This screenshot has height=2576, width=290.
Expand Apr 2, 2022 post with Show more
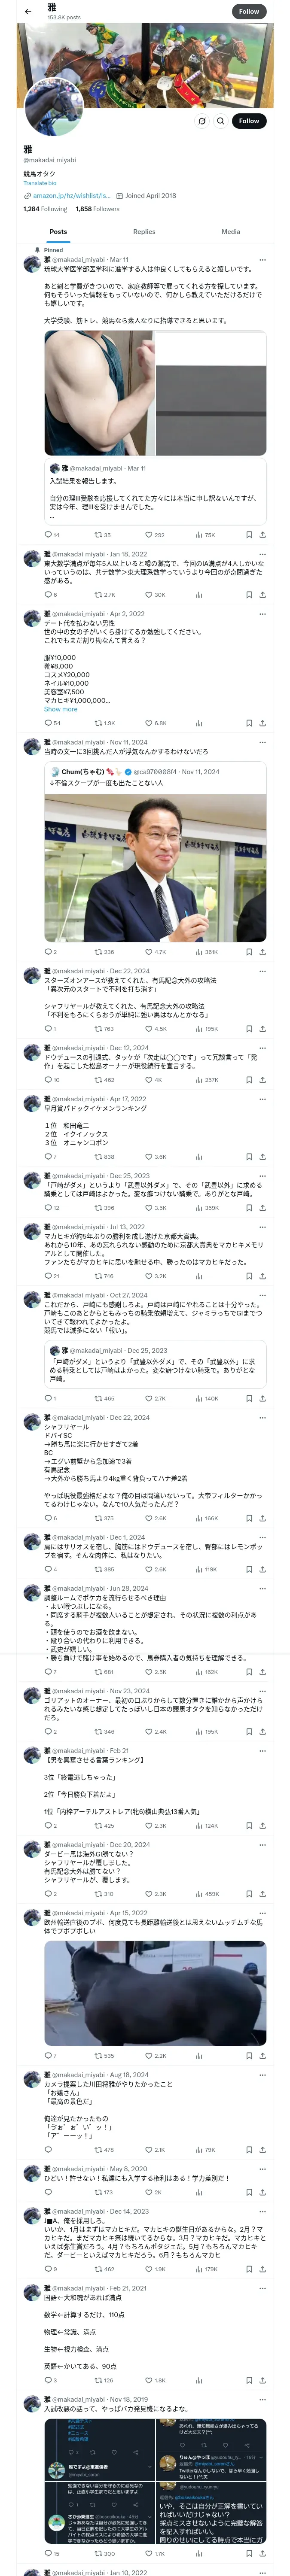[60, 709]
